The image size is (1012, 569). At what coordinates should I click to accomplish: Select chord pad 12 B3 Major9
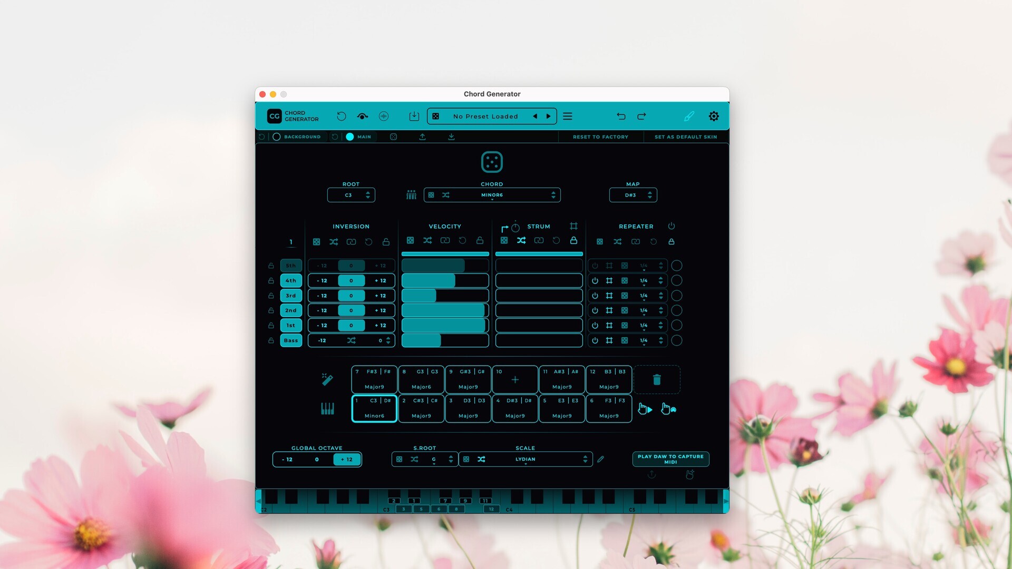(609, 379)
